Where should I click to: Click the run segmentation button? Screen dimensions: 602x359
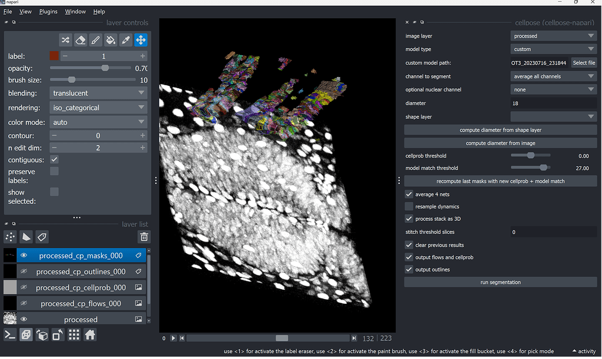[500, 282]
